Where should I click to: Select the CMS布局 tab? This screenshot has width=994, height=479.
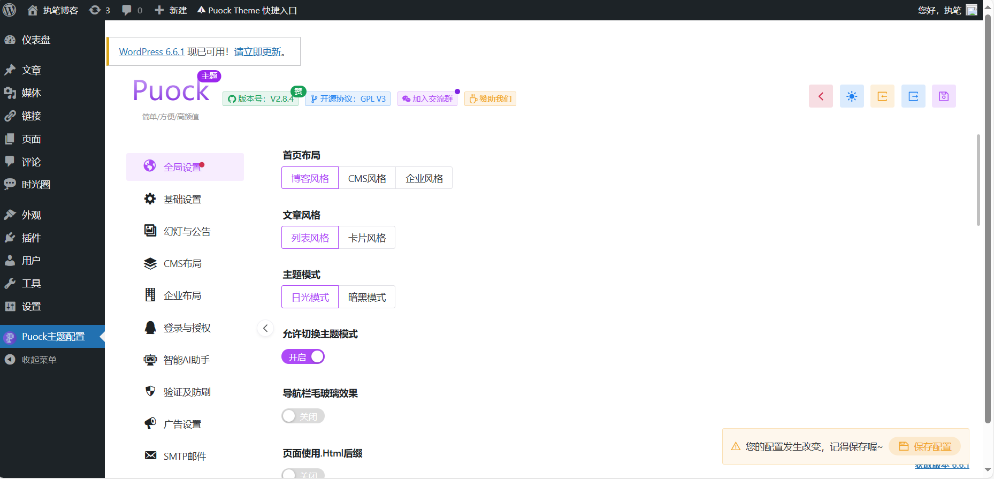coord(185,263)
